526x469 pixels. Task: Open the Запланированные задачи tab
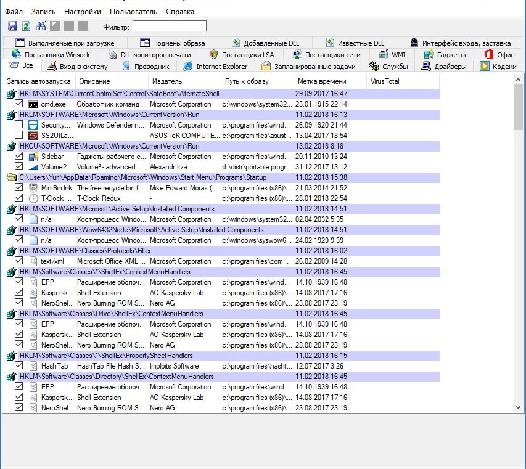pos(308,67)
